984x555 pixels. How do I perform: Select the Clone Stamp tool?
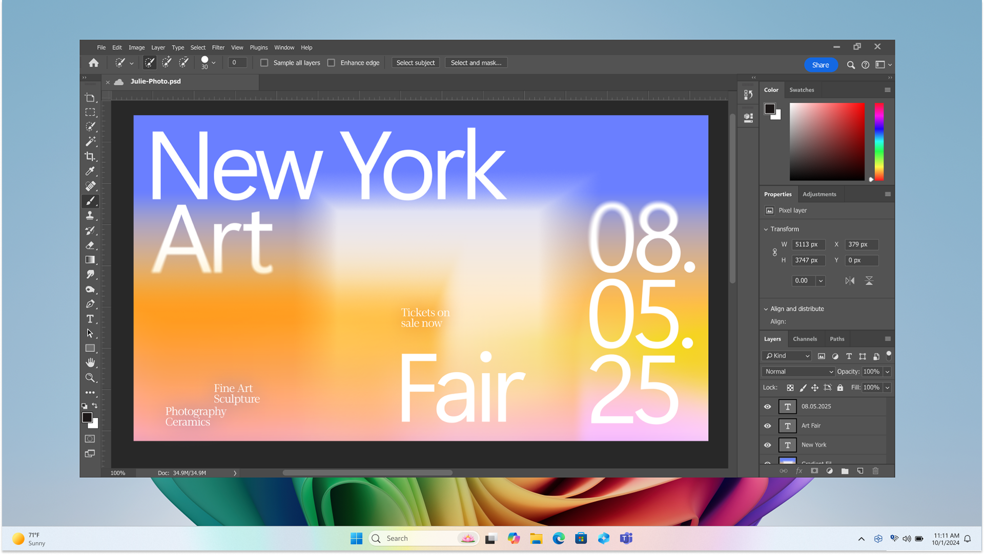pos(90,216)
